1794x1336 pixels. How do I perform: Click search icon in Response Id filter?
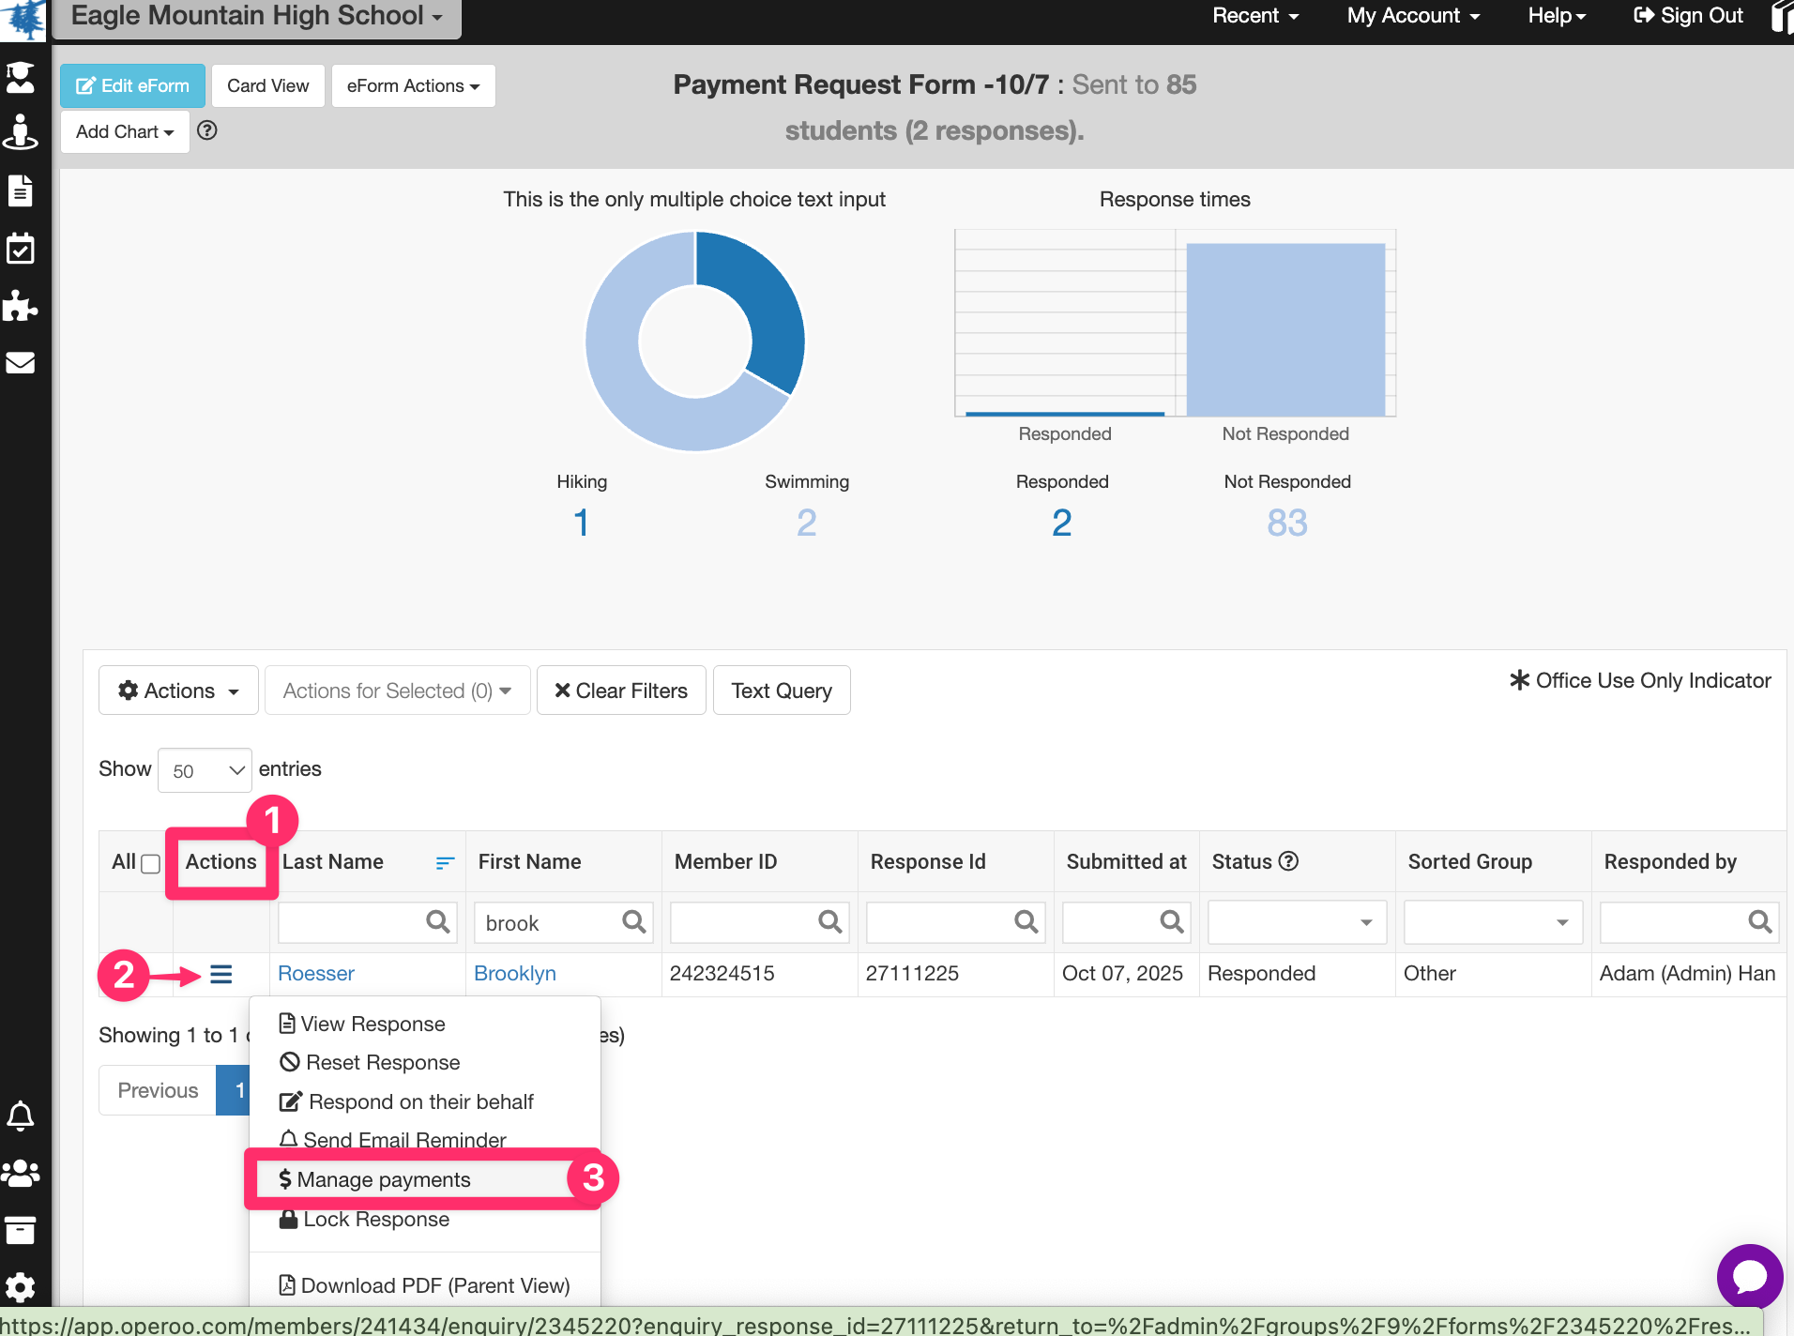click(1026, 921)
